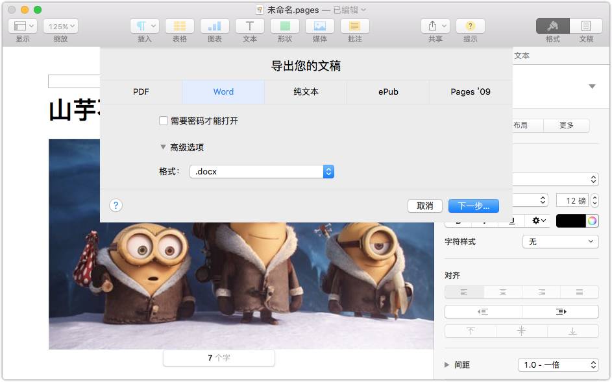Click the 已编辑 title dropdown chevron
Screen dimensions: 612x382
pyautogui.click(x=363, y=10)
